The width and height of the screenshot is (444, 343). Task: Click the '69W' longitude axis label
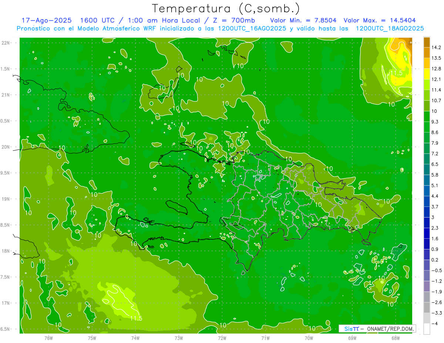352,338
